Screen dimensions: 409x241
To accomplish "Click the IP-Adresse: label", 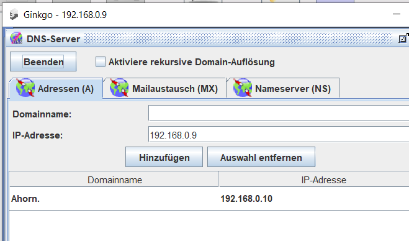I will pos(38,135).
